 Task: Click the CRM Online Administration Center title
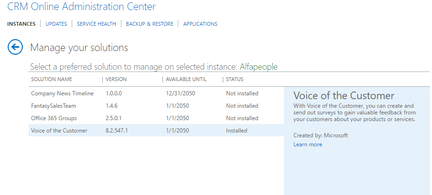coord(81,6)
